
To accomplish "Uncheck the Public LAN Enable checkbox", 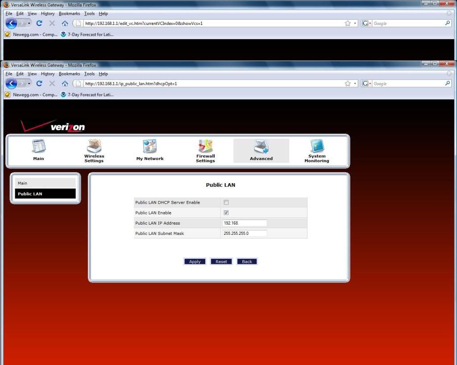I will point(226,213).
